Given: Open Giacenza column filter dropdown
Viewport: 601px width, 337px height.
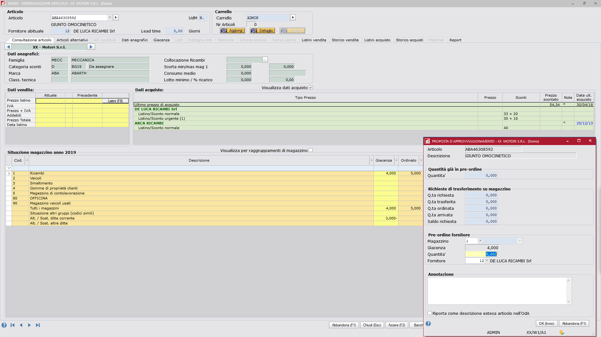Looking at the screenshot, I should tap(396, 160).
